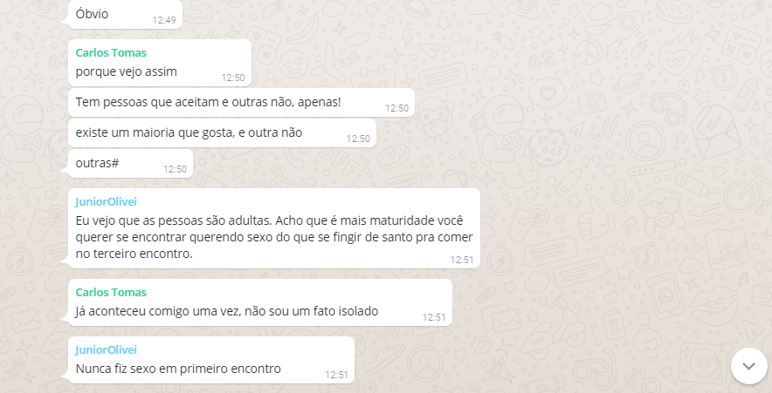Select the 'Tem pessoas que aceitam' message
This screenshot has height=393, width=772.
tap(241, 103)
